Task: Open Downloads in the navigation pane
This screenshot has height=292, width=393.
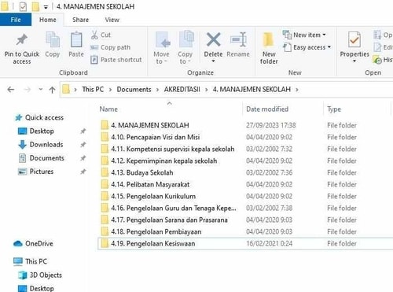Action: pos(41,145)
